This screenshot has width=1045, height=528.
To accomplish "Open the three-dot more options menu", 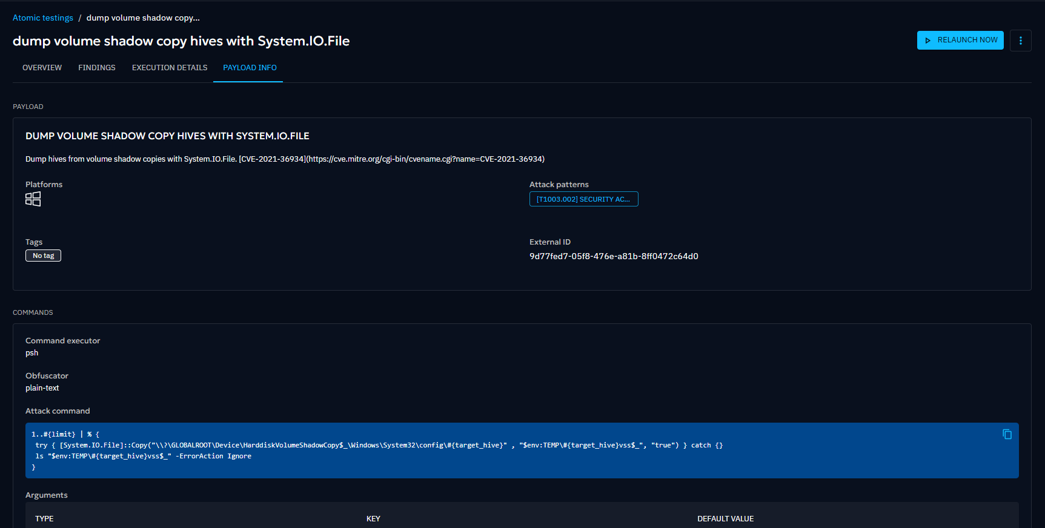I will pyautogui.click(x=1020, y=41).
